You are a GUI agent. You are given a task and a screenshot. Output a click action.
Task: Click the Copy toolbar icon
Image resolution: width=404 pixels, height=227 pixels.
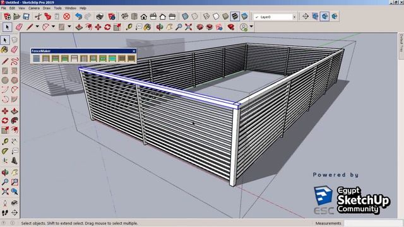(48, 17)
